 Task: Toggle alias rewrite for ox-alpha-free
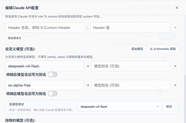click(x=53, y=94)
